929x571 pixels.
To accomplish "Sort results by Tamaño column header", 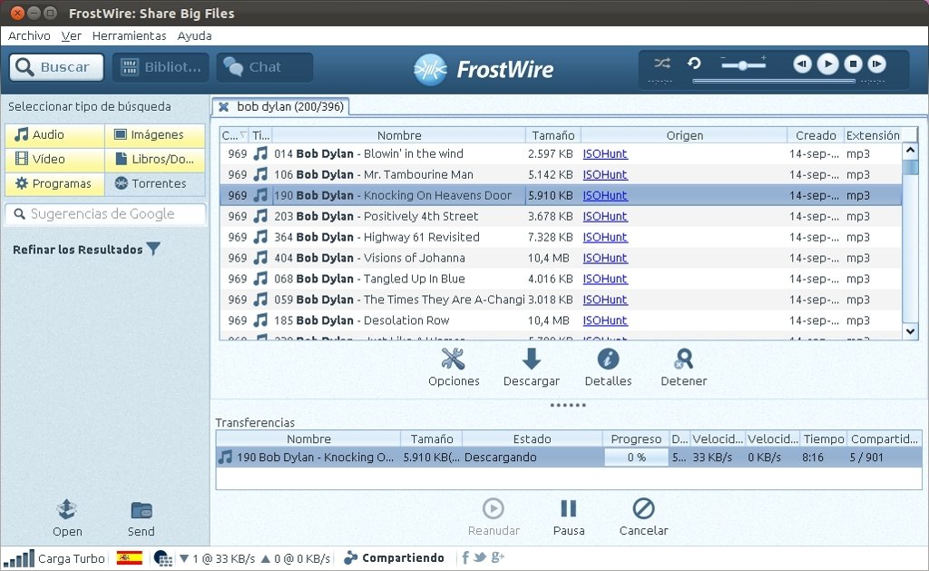I will click(553, 135).
